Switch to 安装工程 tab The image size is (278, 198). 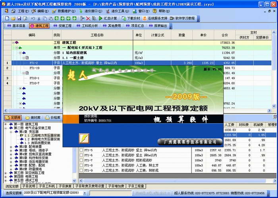[63, 26]
